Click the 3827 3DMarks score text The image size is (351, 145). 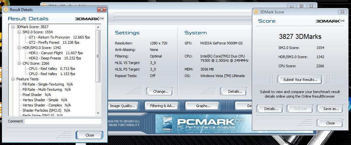click(x=300, y=37)
